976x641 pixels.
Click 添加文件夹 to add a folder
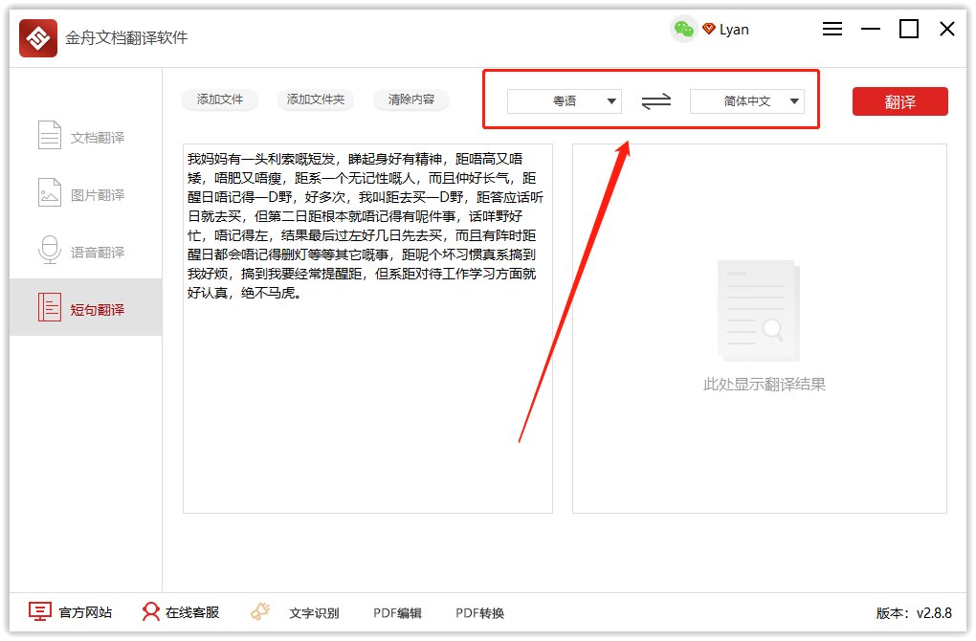[x=316, y=99]
